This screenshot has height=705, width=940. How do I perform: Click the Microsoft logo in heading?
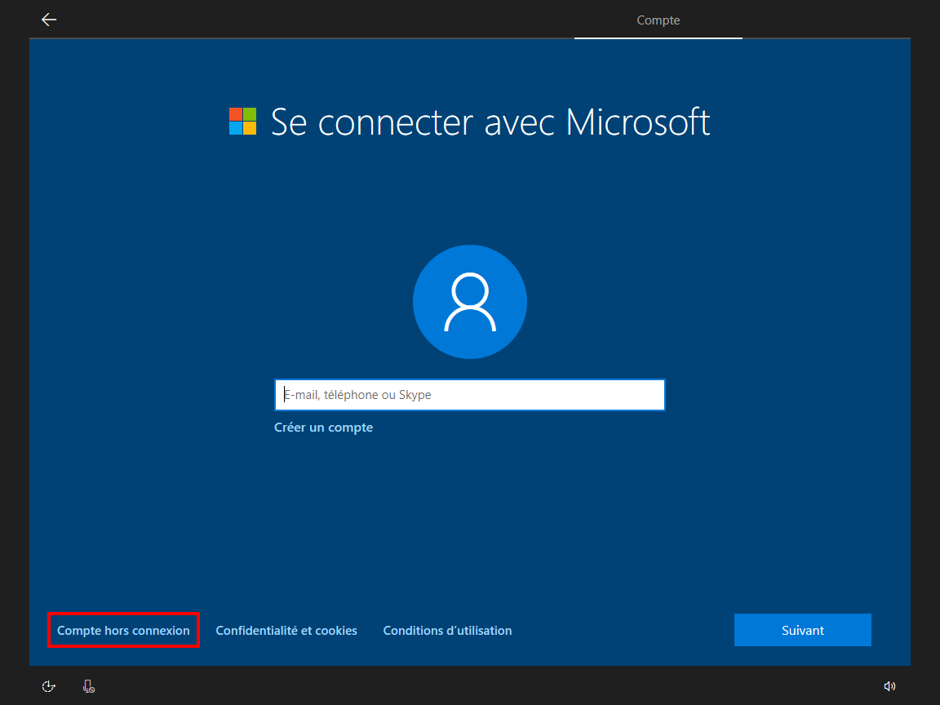pos(243,121)
